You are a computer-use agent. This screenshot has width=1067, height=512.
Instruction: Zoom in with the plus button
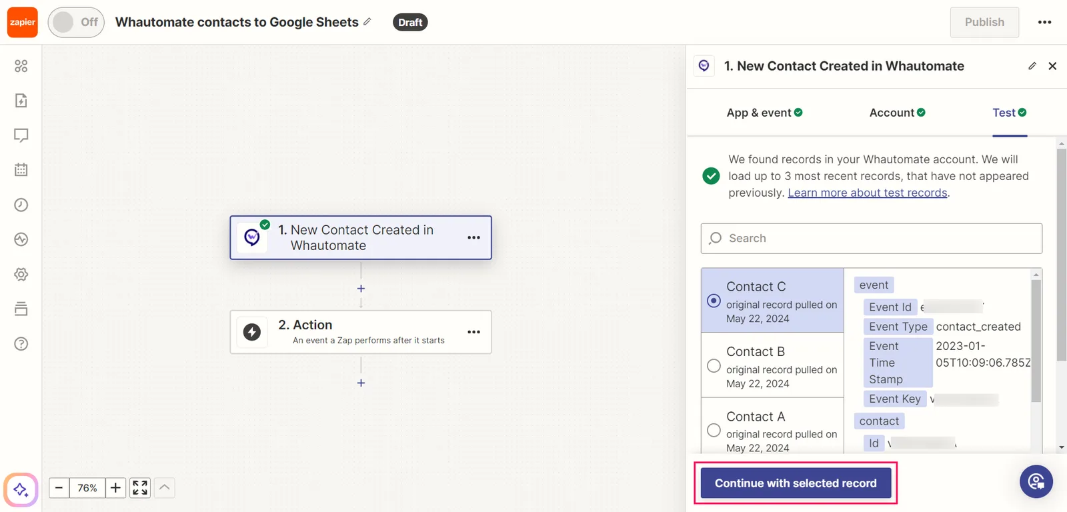click(x=115, y=488)
